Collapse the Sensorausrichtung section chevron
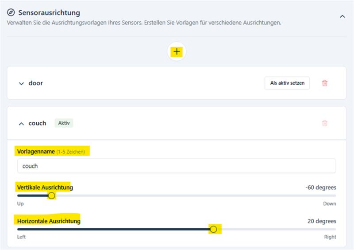The image size is (354, 250). tap(342, 16)
